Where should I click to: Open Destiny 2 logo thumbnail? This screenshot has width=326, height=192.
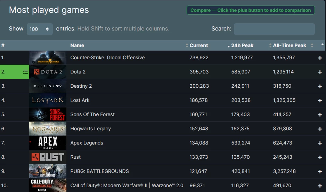48,86
